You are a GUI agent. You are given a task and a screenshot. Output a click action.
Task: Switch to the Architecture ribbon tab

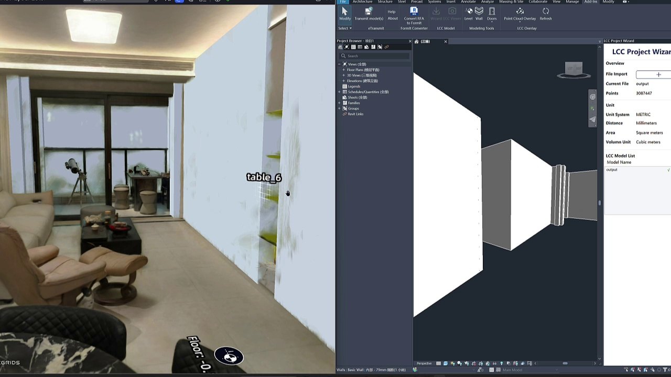[x=362, y=2]
